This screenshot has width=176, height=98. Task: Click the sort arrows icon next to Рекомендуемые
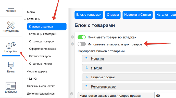pyautogui.click(x=86, y=86)
